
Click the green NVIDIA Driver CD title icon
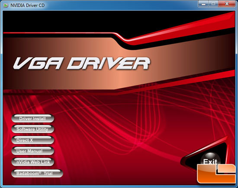(6, 6)
